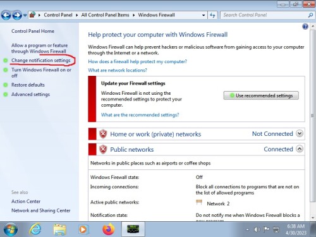Image resolution: width=316 pixels, height=237 pixels.
Task: Click the Network 2 label
Action: tap(218, 204)
